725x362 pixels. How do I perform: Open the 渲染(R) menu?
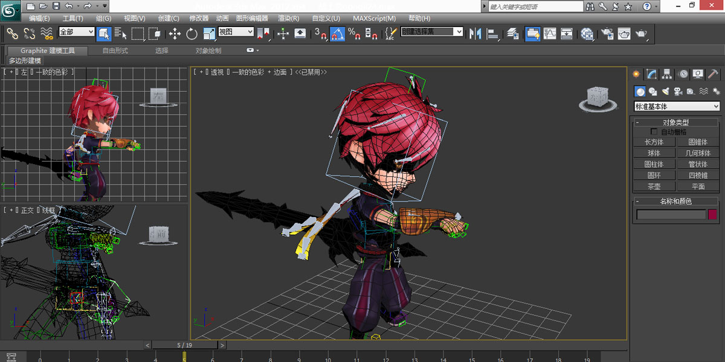(288, 18)
